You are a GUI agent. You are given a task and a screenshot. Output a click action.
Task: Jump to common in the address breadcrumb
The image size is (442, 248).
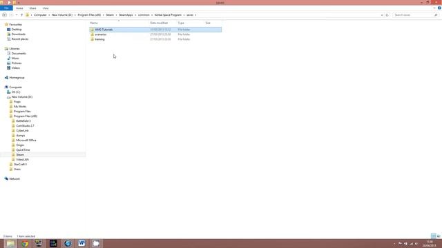tap(144, 15)
